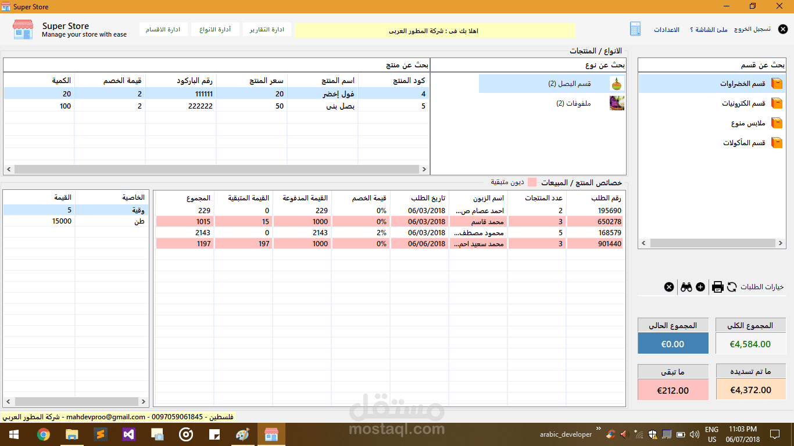Click the black X delete icon in order options
Image resolution: width=794 pixels, height=446 pixels.
point(669,287)
